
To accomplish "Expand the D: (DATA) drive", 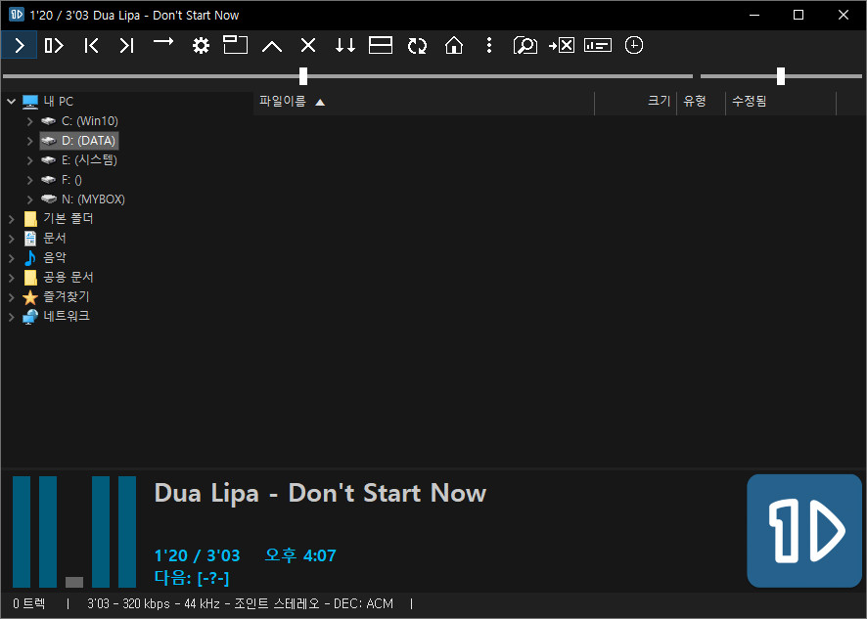I will [x=30, y=141].
